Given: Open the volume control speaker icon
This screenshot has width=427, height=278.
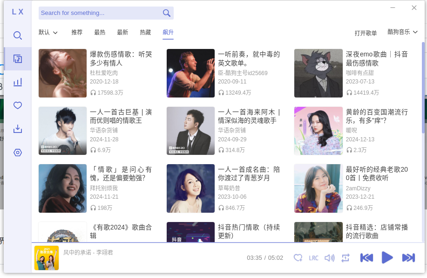Looking at the screenshot, I should coord(330,258).
